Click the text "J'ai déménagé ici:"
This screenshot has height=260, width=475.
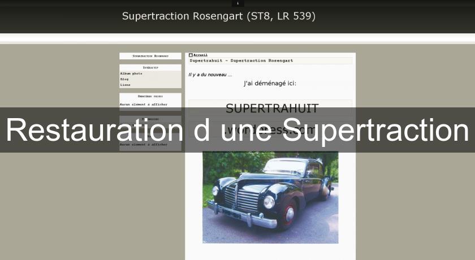coord(270,83)
